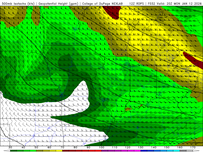
Task: Click the "College of DuPage NEXLAB" label
Action: 102,4
